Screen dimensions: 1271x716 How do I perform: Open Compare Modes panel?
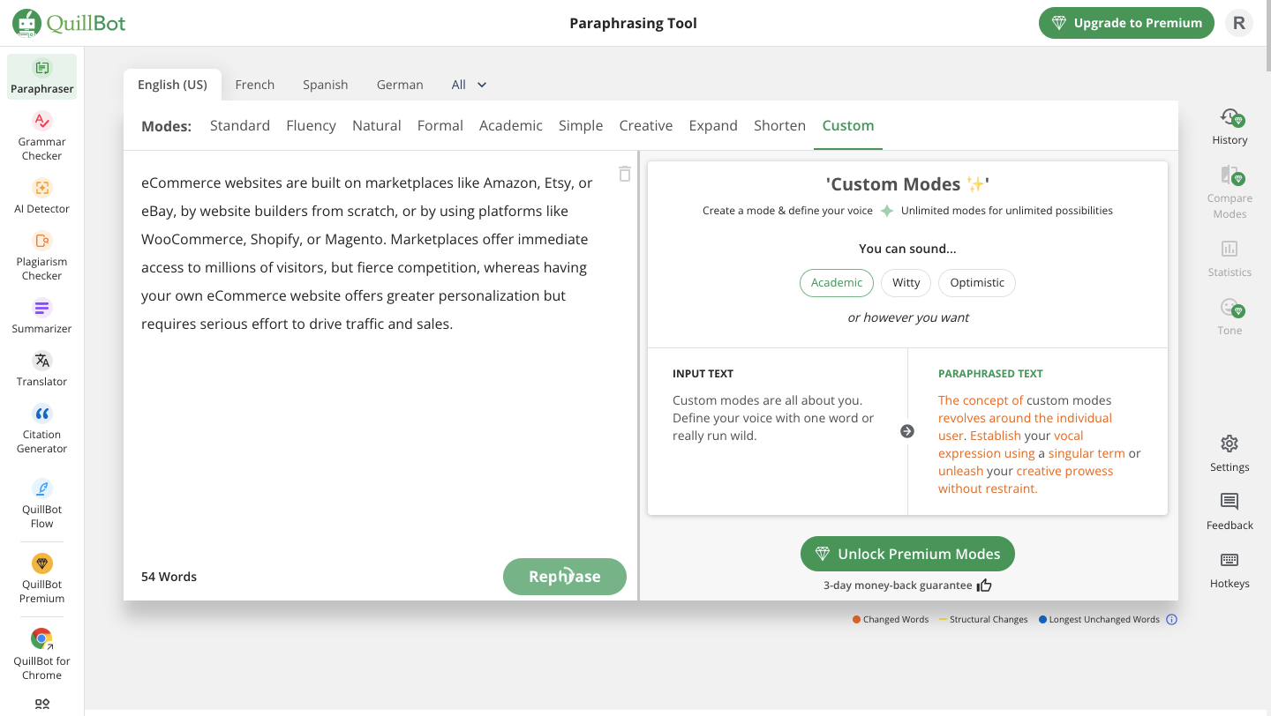1230,192
